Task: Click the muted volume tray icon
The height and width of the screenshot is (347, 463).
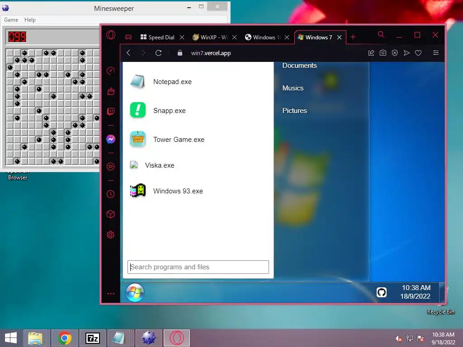Action: [x=399, y=338]
